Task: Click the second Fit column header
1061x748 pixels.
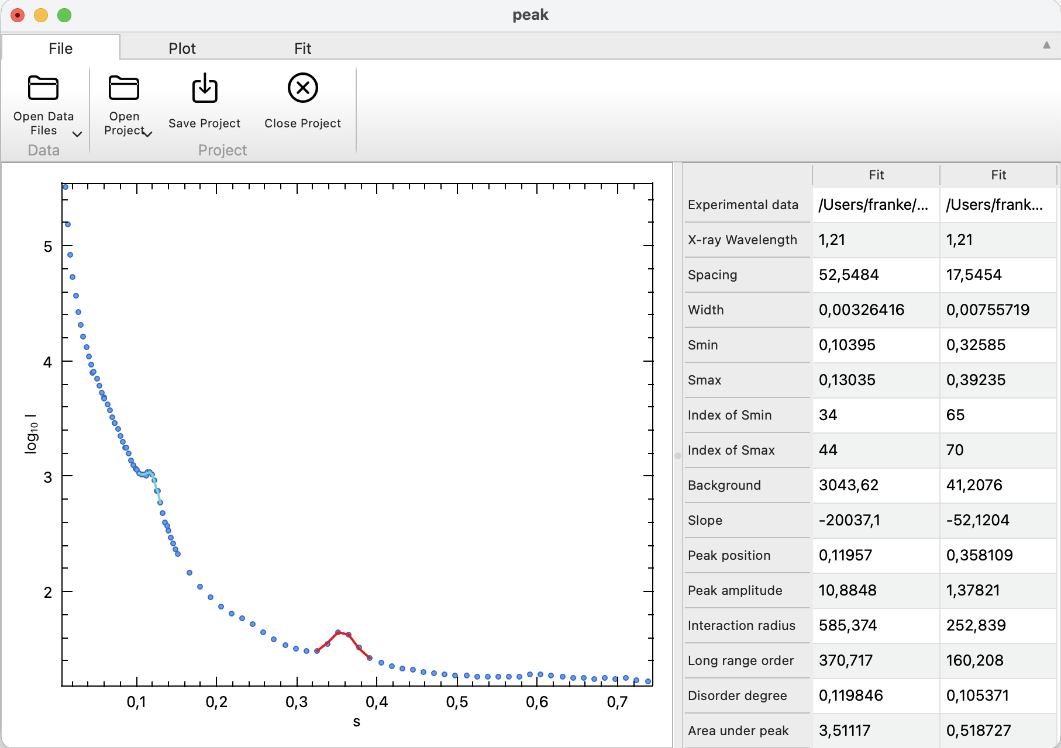Action: point(998,175)
